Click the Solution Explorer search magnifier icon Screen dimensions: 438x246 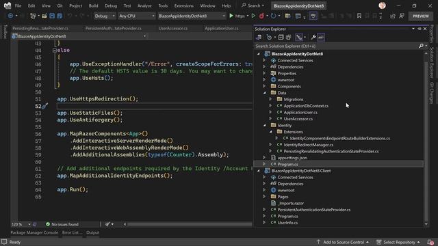pos(421,46)
